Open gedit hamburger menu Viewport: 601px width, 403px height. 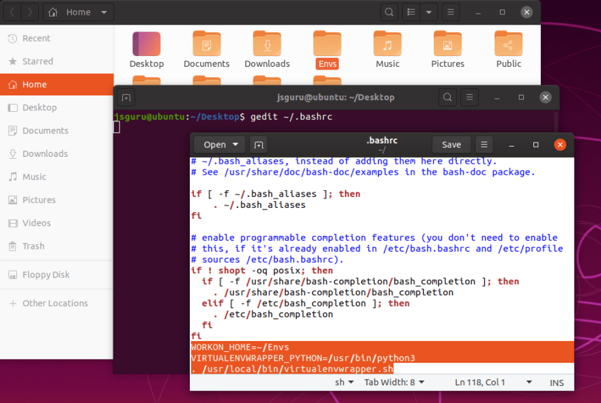[x=484, y=145]
